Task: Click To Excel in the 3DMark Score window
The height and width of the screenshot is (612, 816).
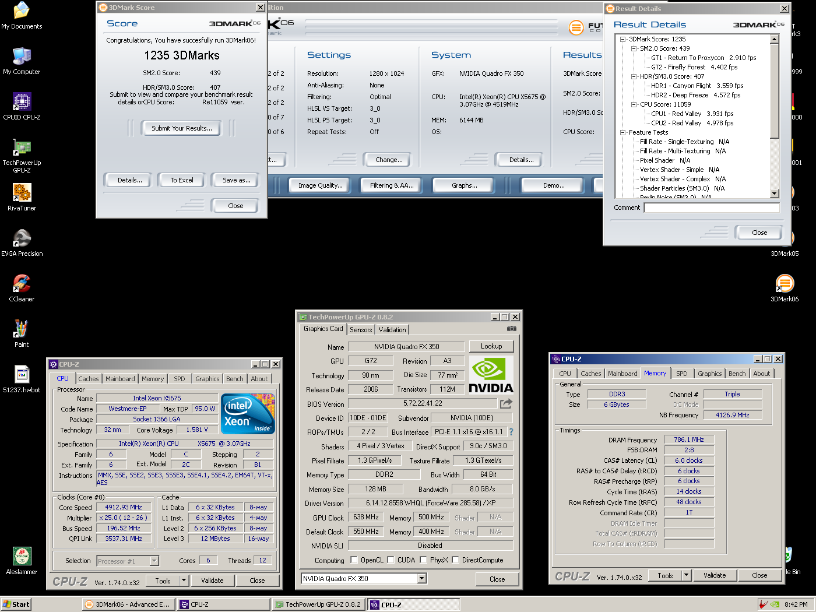Action: (182, 180)
